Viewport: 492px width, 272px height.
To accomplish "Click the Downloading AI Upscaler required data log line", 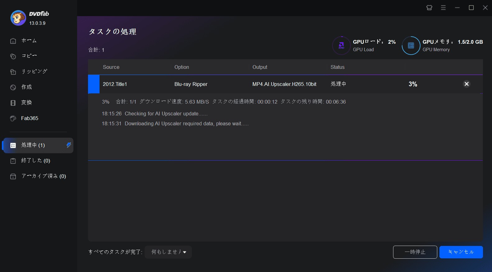I will tap(175, 123).
